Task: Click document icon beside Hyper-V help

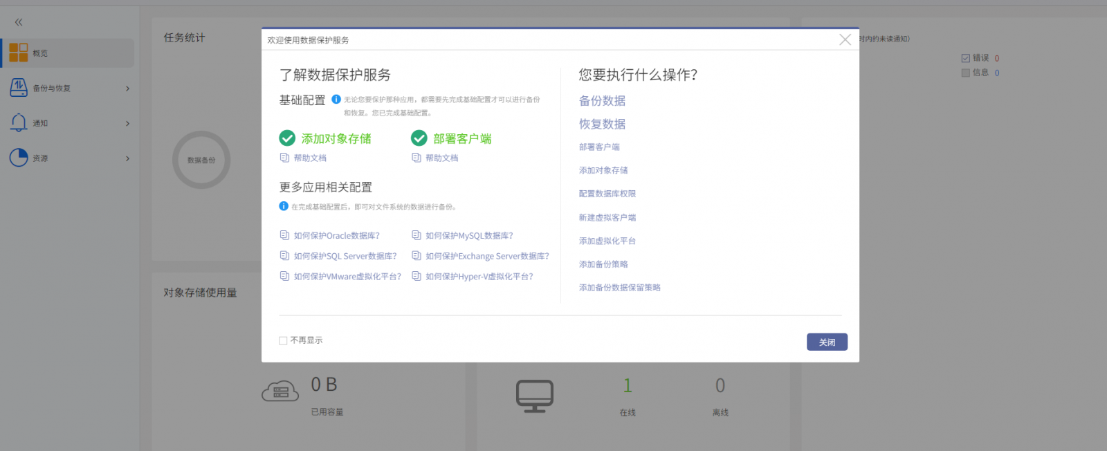Action: pyautogui.click(x=417, y=276)
